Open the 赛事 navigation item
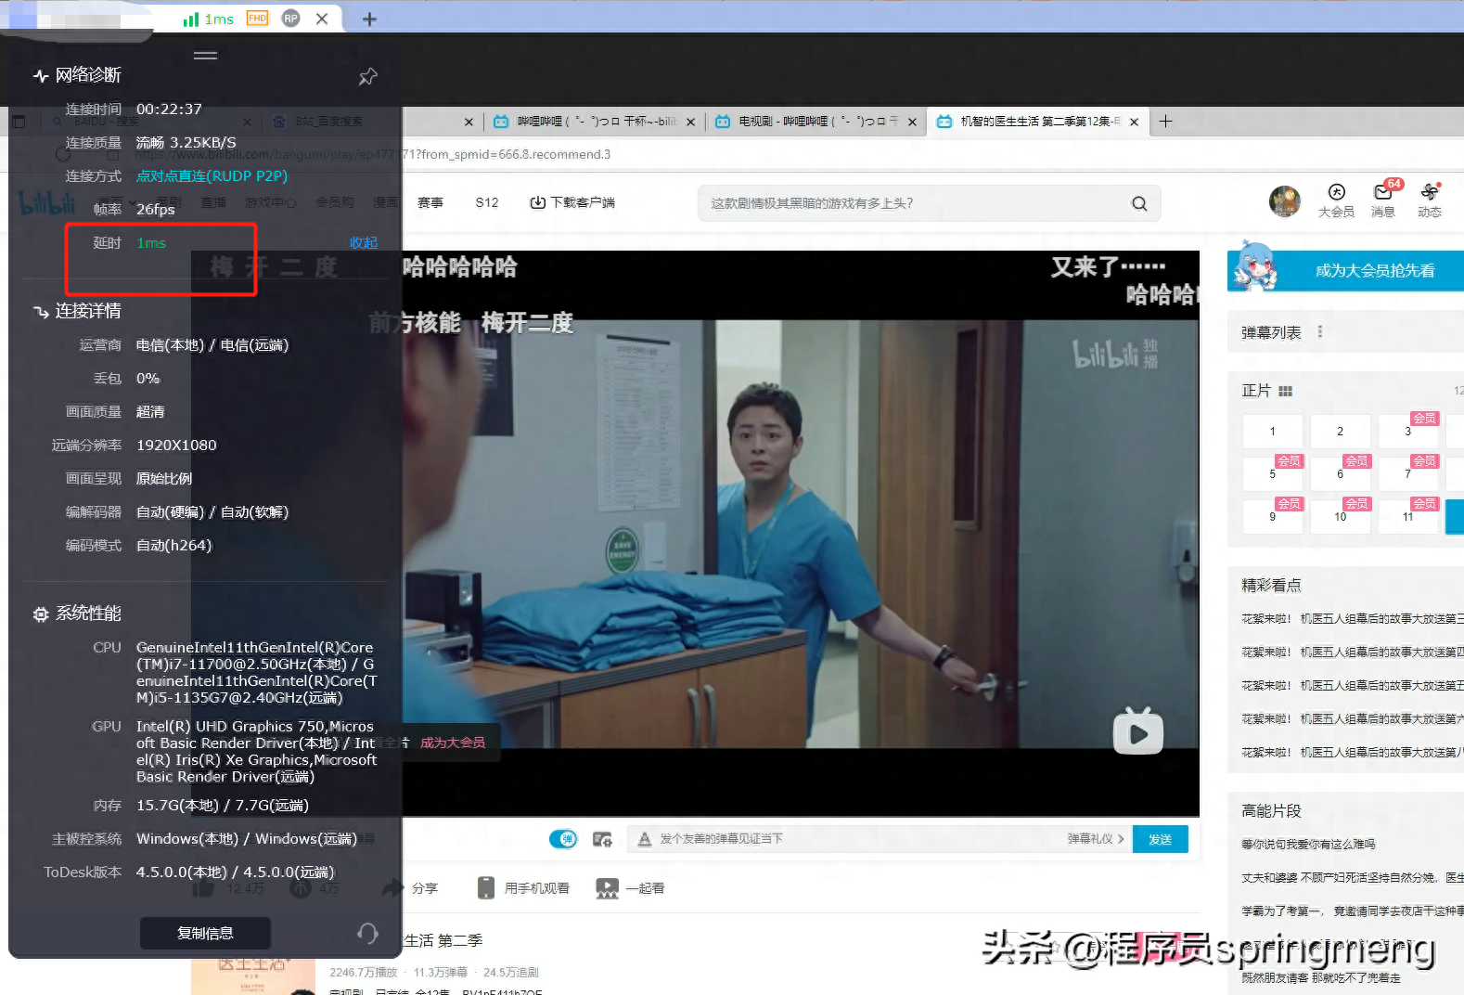The height and width of the screenshot is (995, 1464). [430, 202]
